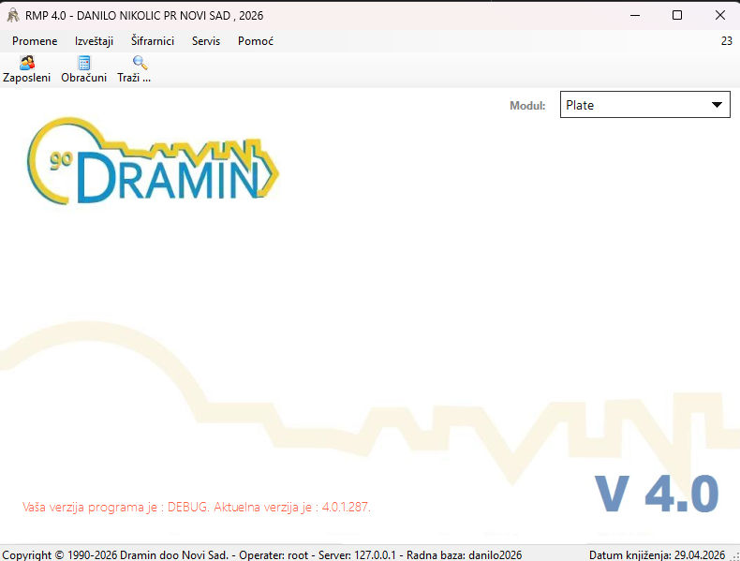Open the Izveštaji menu
Image resolution: width=740 pixels, height=561 pixels.
point(94,41)
